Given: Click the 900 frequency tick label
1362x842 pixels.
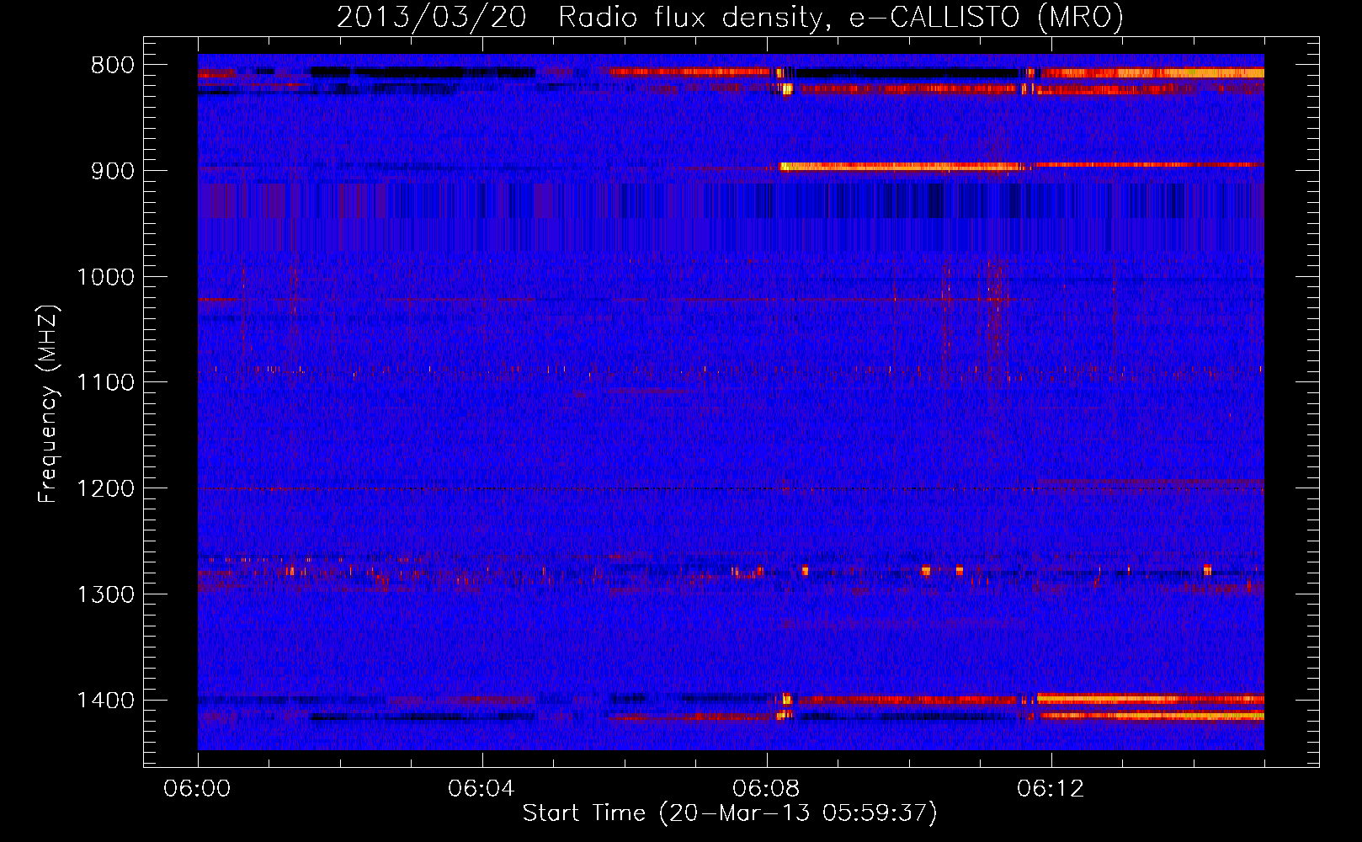Looking at the screenshot, I should click(x=113, y=171).
